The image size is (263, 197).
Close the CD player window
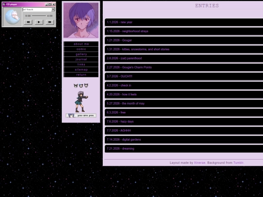54,4
